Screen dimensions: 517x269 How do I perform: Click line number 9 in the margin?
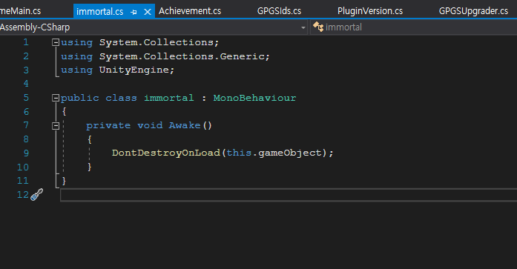pyautogui.click(x=26, y=153)
